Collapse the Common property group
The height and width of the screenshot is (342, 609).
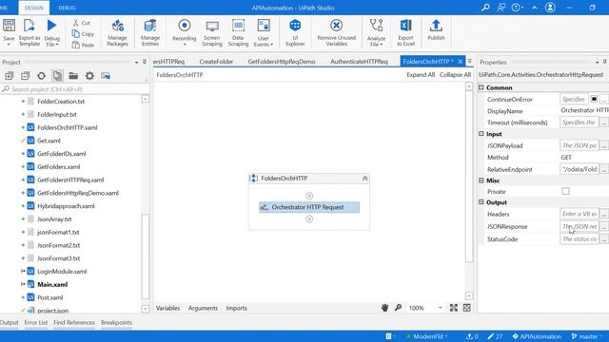[481, 87]
